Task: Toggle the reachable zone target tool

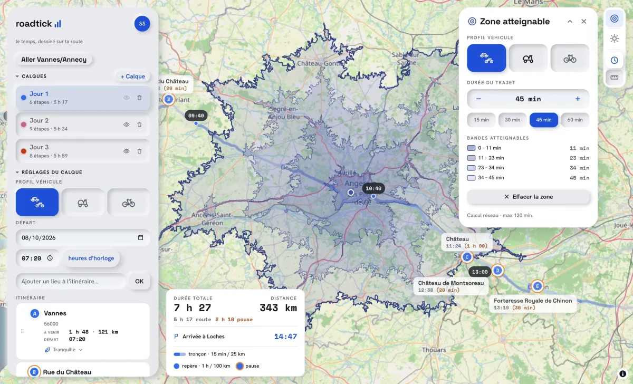Action: 614,19
